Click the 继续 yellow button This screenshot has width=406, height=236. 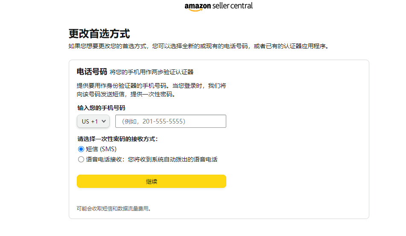tap(152, 181)
